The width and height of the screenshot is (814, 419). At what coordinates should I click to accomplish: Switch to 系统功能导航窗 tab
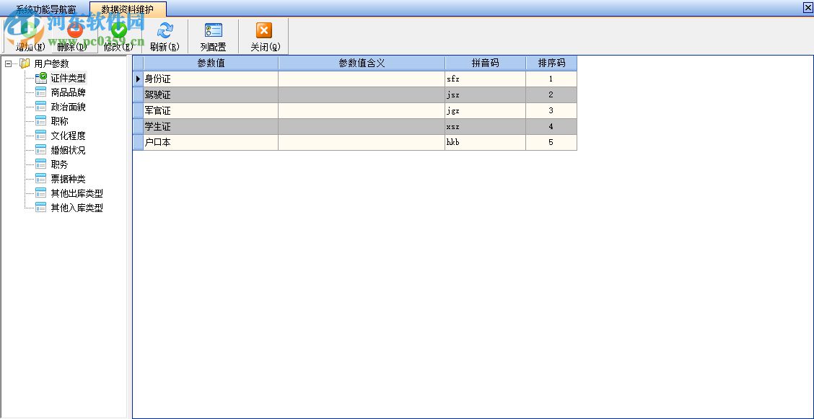point(45,9)
